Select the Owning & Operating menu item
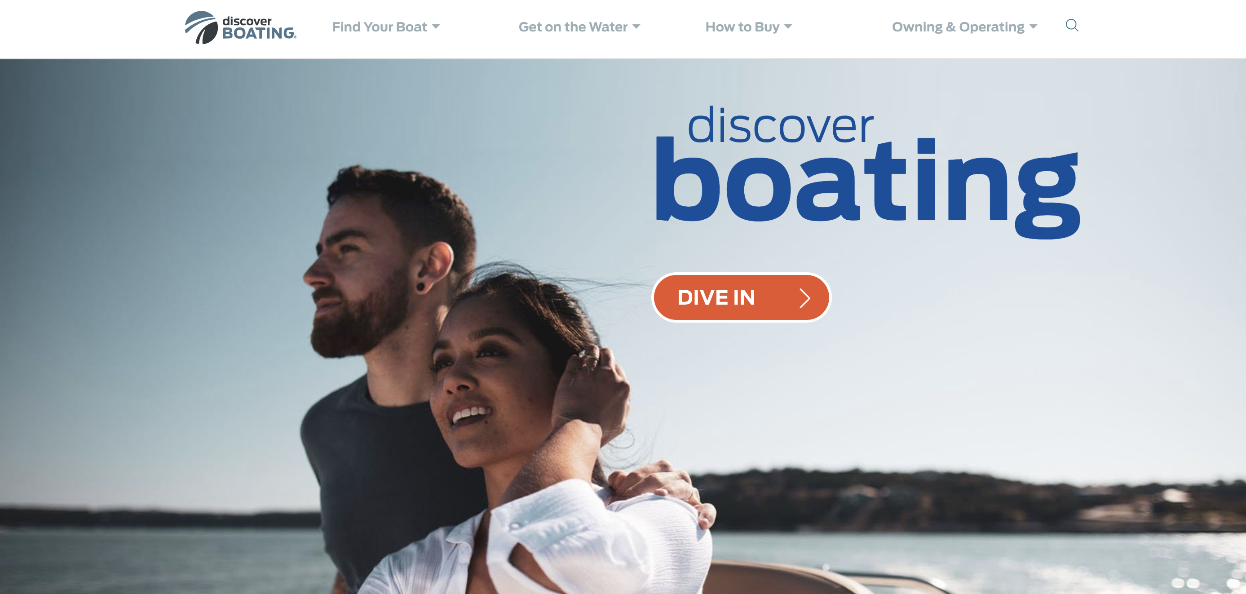 click(x=958, y=27)
